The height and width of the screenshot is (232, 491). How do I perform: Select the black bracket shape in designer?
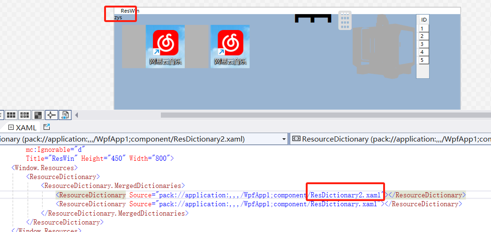[x=313, y=18]
